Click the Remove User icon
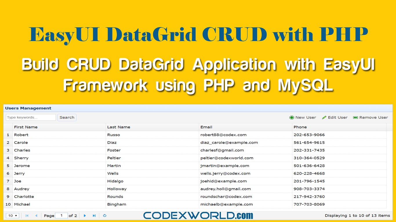 click(355, 117)
